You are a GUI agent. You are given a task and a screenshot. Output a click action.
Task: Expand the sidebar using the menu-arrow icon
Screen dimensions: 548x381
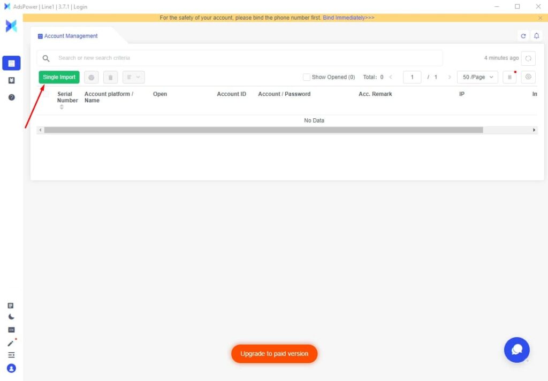tap(11, 355)
